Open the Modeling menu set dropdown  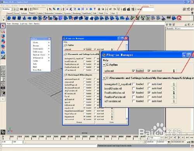tap(12, 9)
